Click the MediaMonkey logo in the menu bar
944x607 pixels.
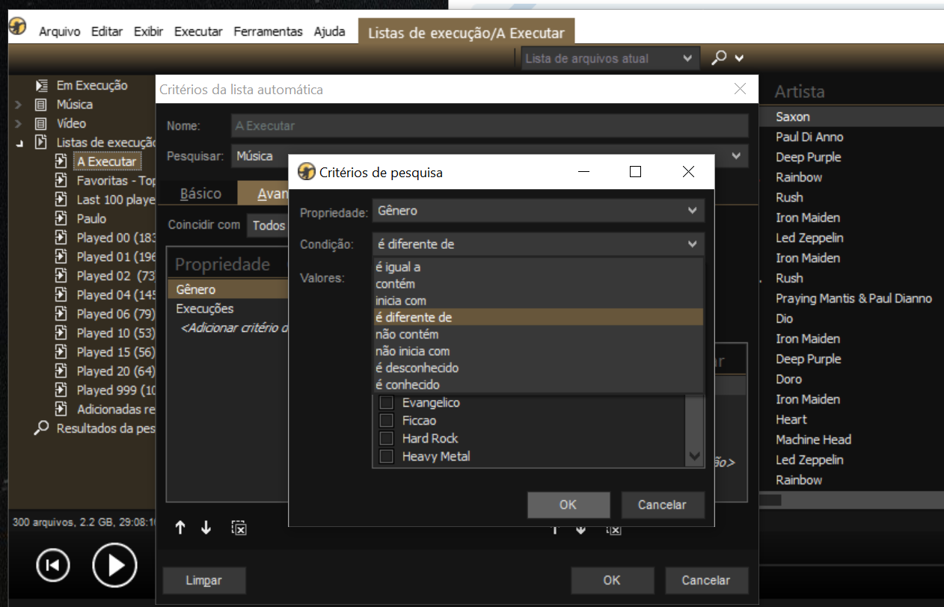tap(18, 28)
